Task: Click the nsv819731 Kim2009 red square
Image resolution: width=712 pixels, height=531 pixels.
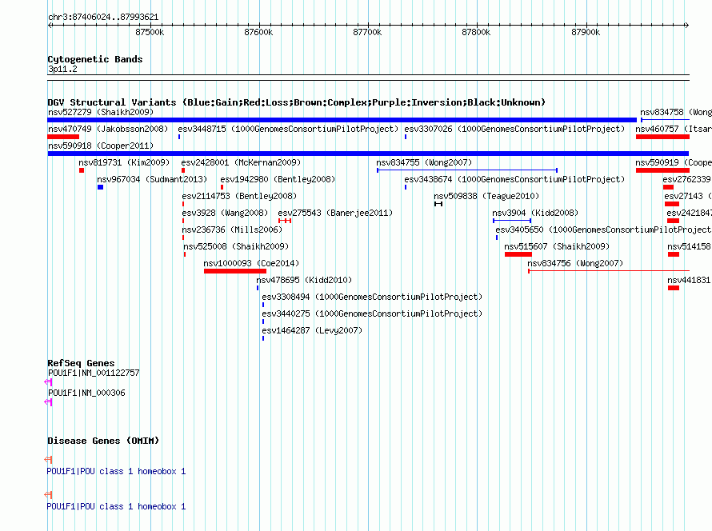Action: 82,170
